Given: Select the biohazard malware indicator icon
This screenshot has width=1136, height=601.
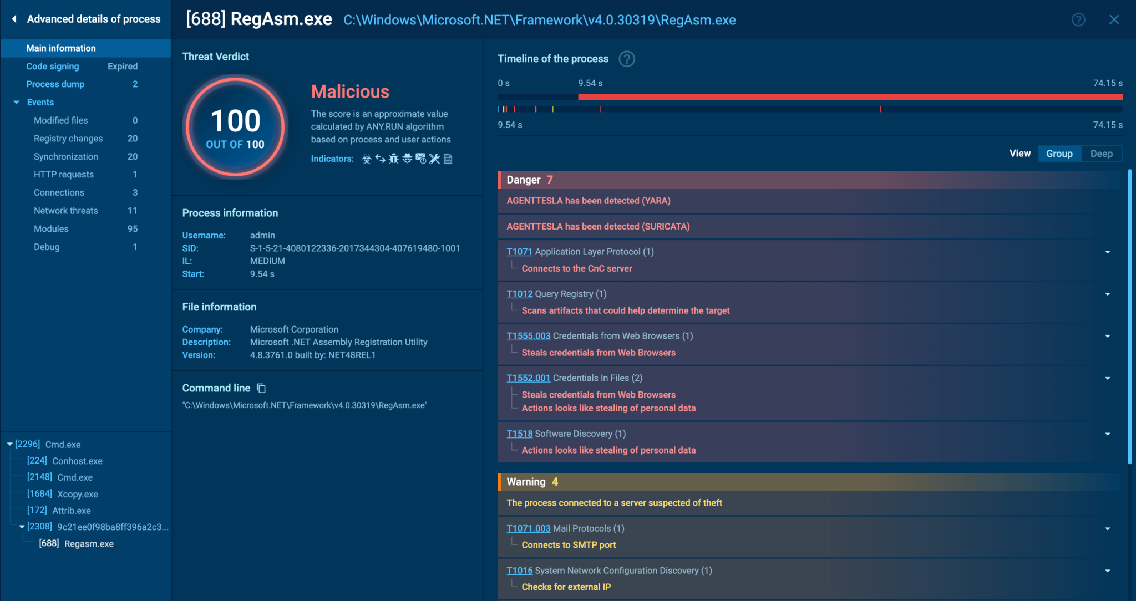Looking at the screenshot, I should point(367,159).
